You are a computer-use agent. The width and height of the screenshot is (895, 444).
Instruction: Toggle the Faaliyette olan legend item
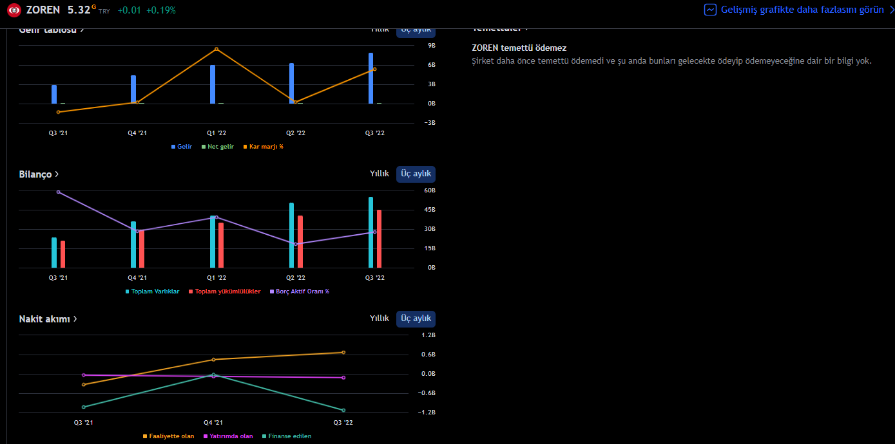click(x=168, y=436)
